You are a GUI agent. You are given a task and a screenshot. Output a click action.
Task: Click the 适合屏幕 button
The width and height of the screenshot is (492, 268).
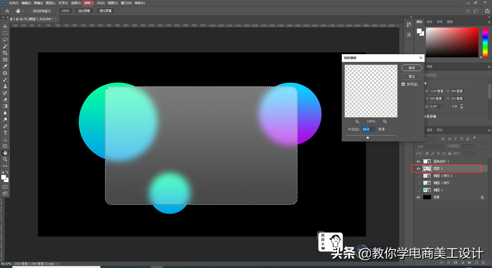pos(84,11)
